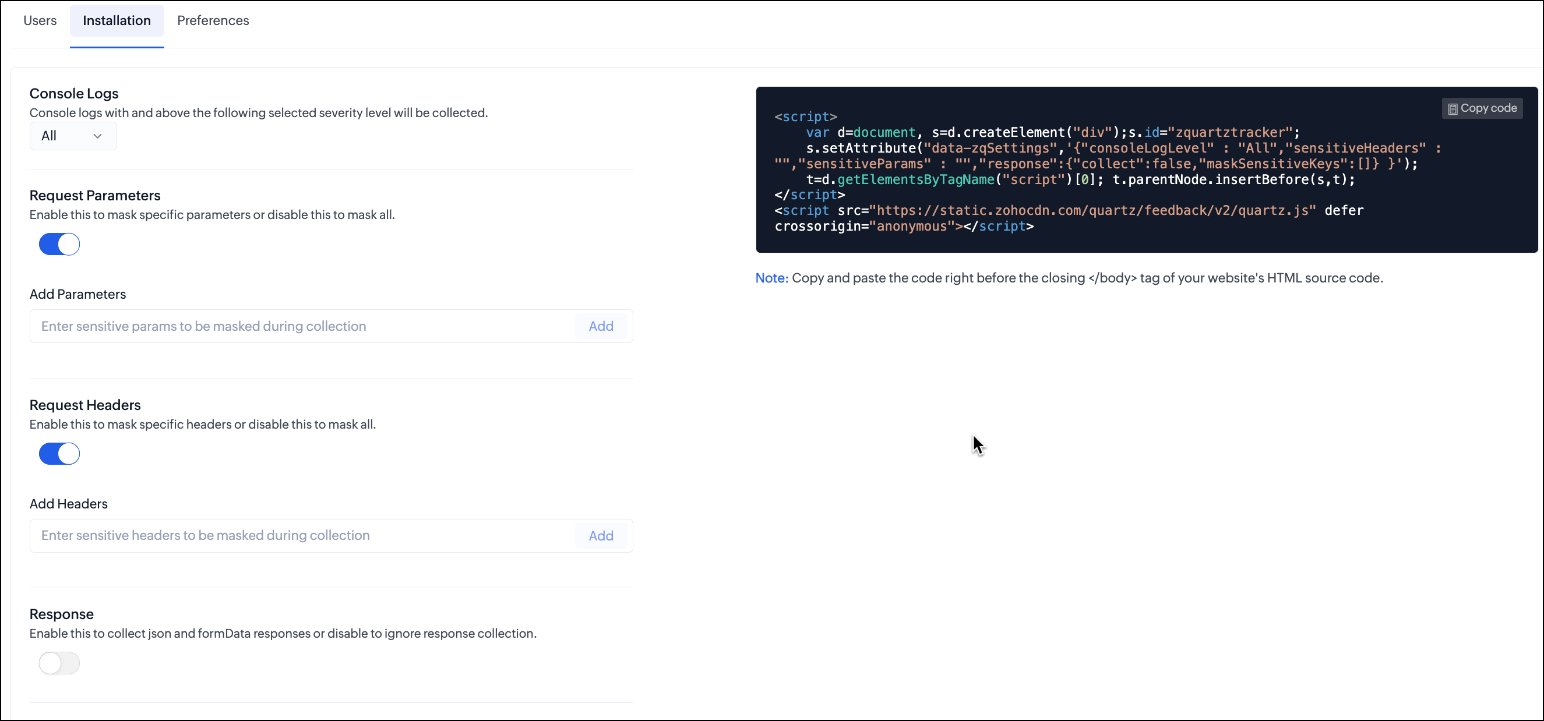
Task: Click Add button for headers
Action: point(601,535)
